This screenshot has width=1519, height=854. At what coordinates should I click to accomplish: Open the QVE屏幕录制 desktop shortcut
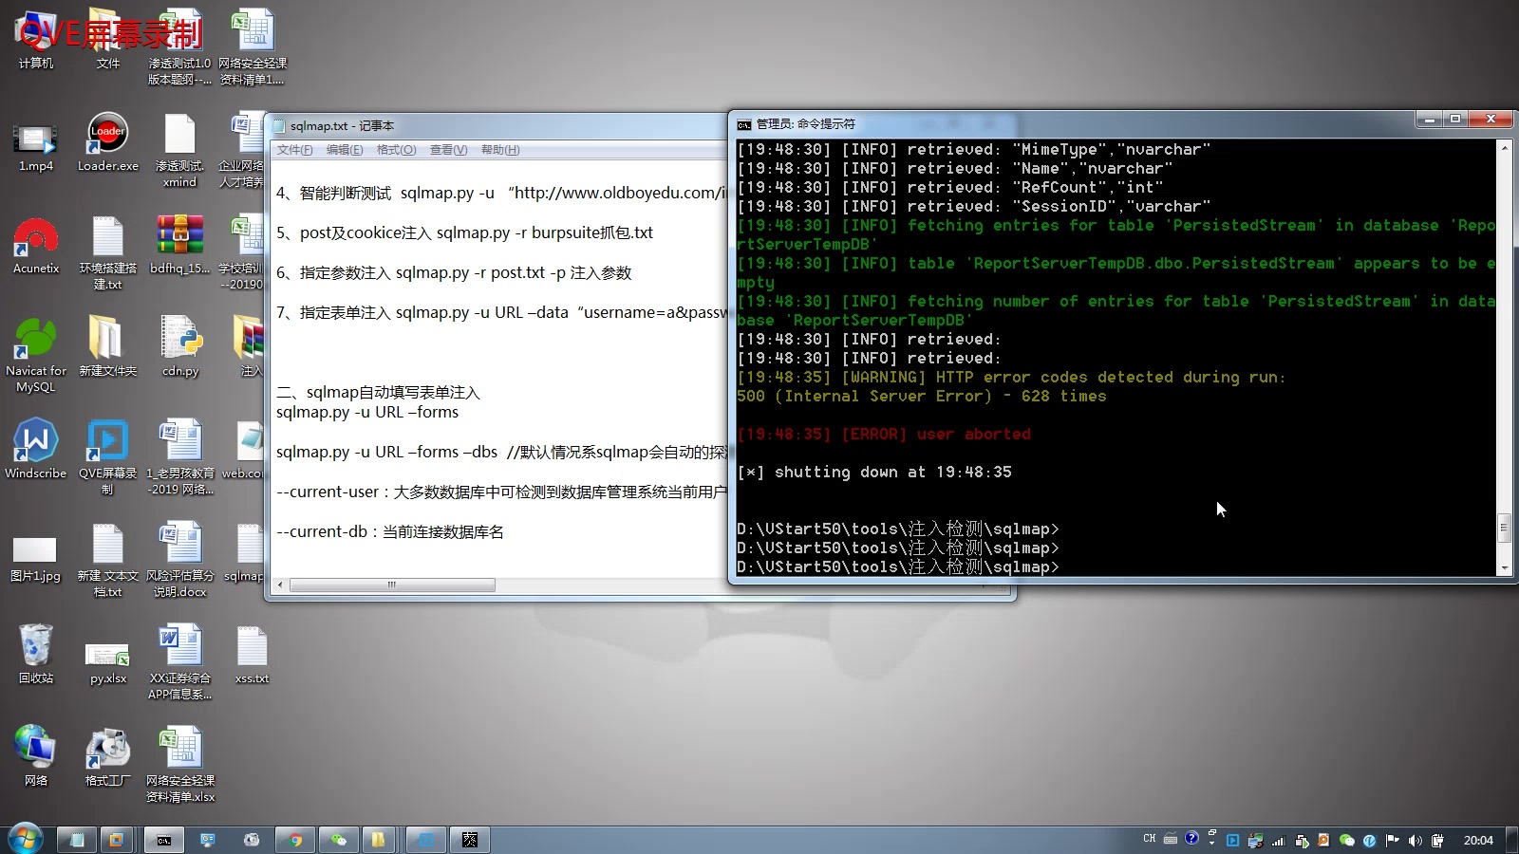[x=108, y=455]
